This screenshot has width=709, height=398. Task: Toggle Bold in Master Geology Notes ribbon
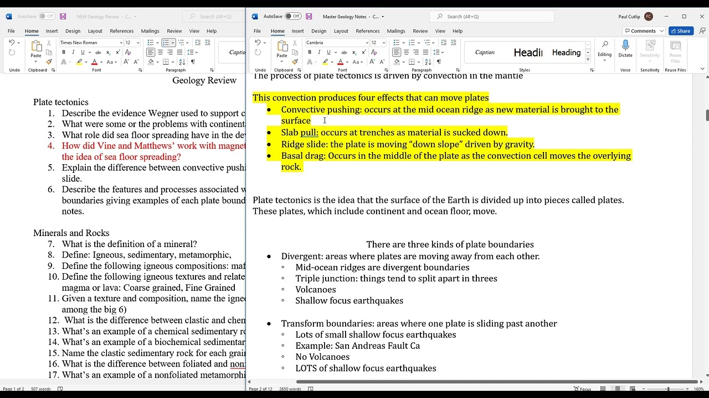[310, 52]
